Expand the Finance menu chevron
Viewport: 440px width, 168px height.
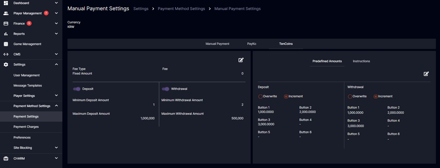[56, 23]
